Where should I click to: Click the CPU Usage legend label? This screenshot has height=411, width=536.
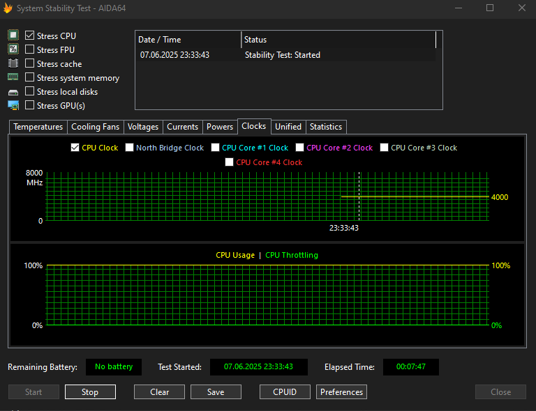point(235,255)
